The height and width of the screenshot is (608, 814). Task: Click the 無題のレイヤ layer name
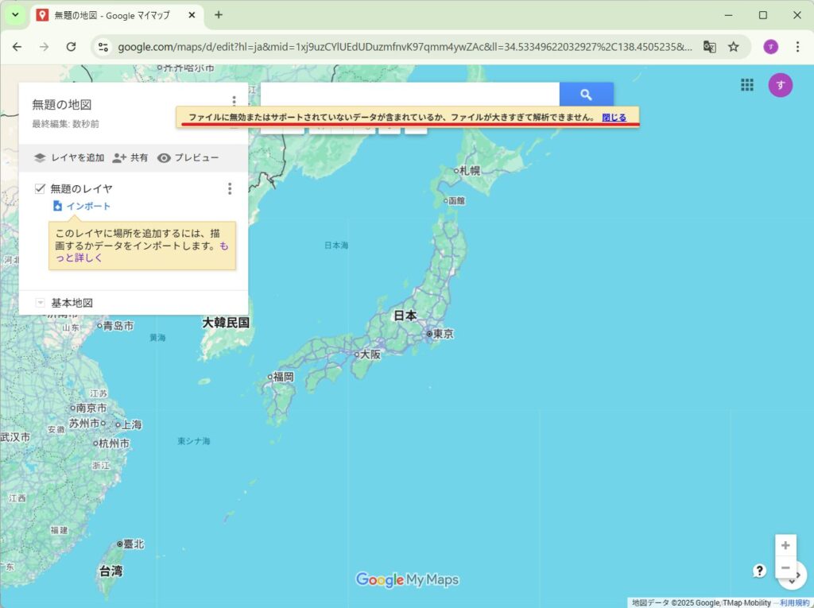click(x=82, y=188)
